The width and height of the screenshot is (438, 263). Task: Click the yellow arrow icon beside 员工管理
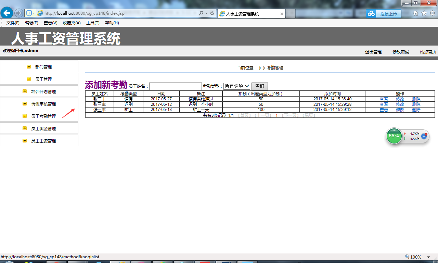pyautogui.click(x=29, y=79)
